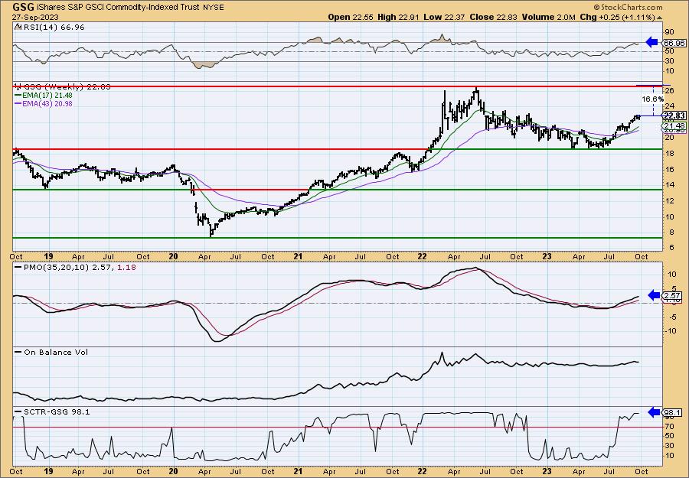Click the 2.57 PMO value tag on the axis
Viewport: 689px width, 478px height.
(x=674, y=296)
